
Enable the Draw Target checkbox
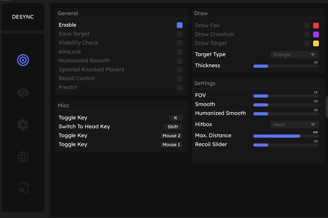(x=307, y=43)
